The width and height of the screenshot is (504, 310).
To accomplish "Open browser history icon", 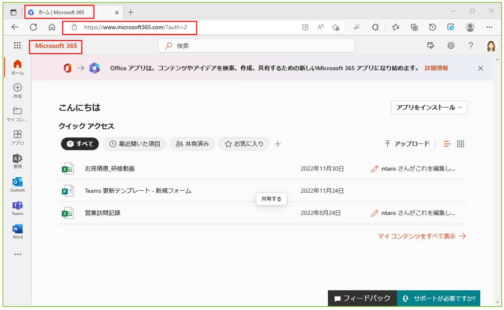I will (x=433, y=27).
